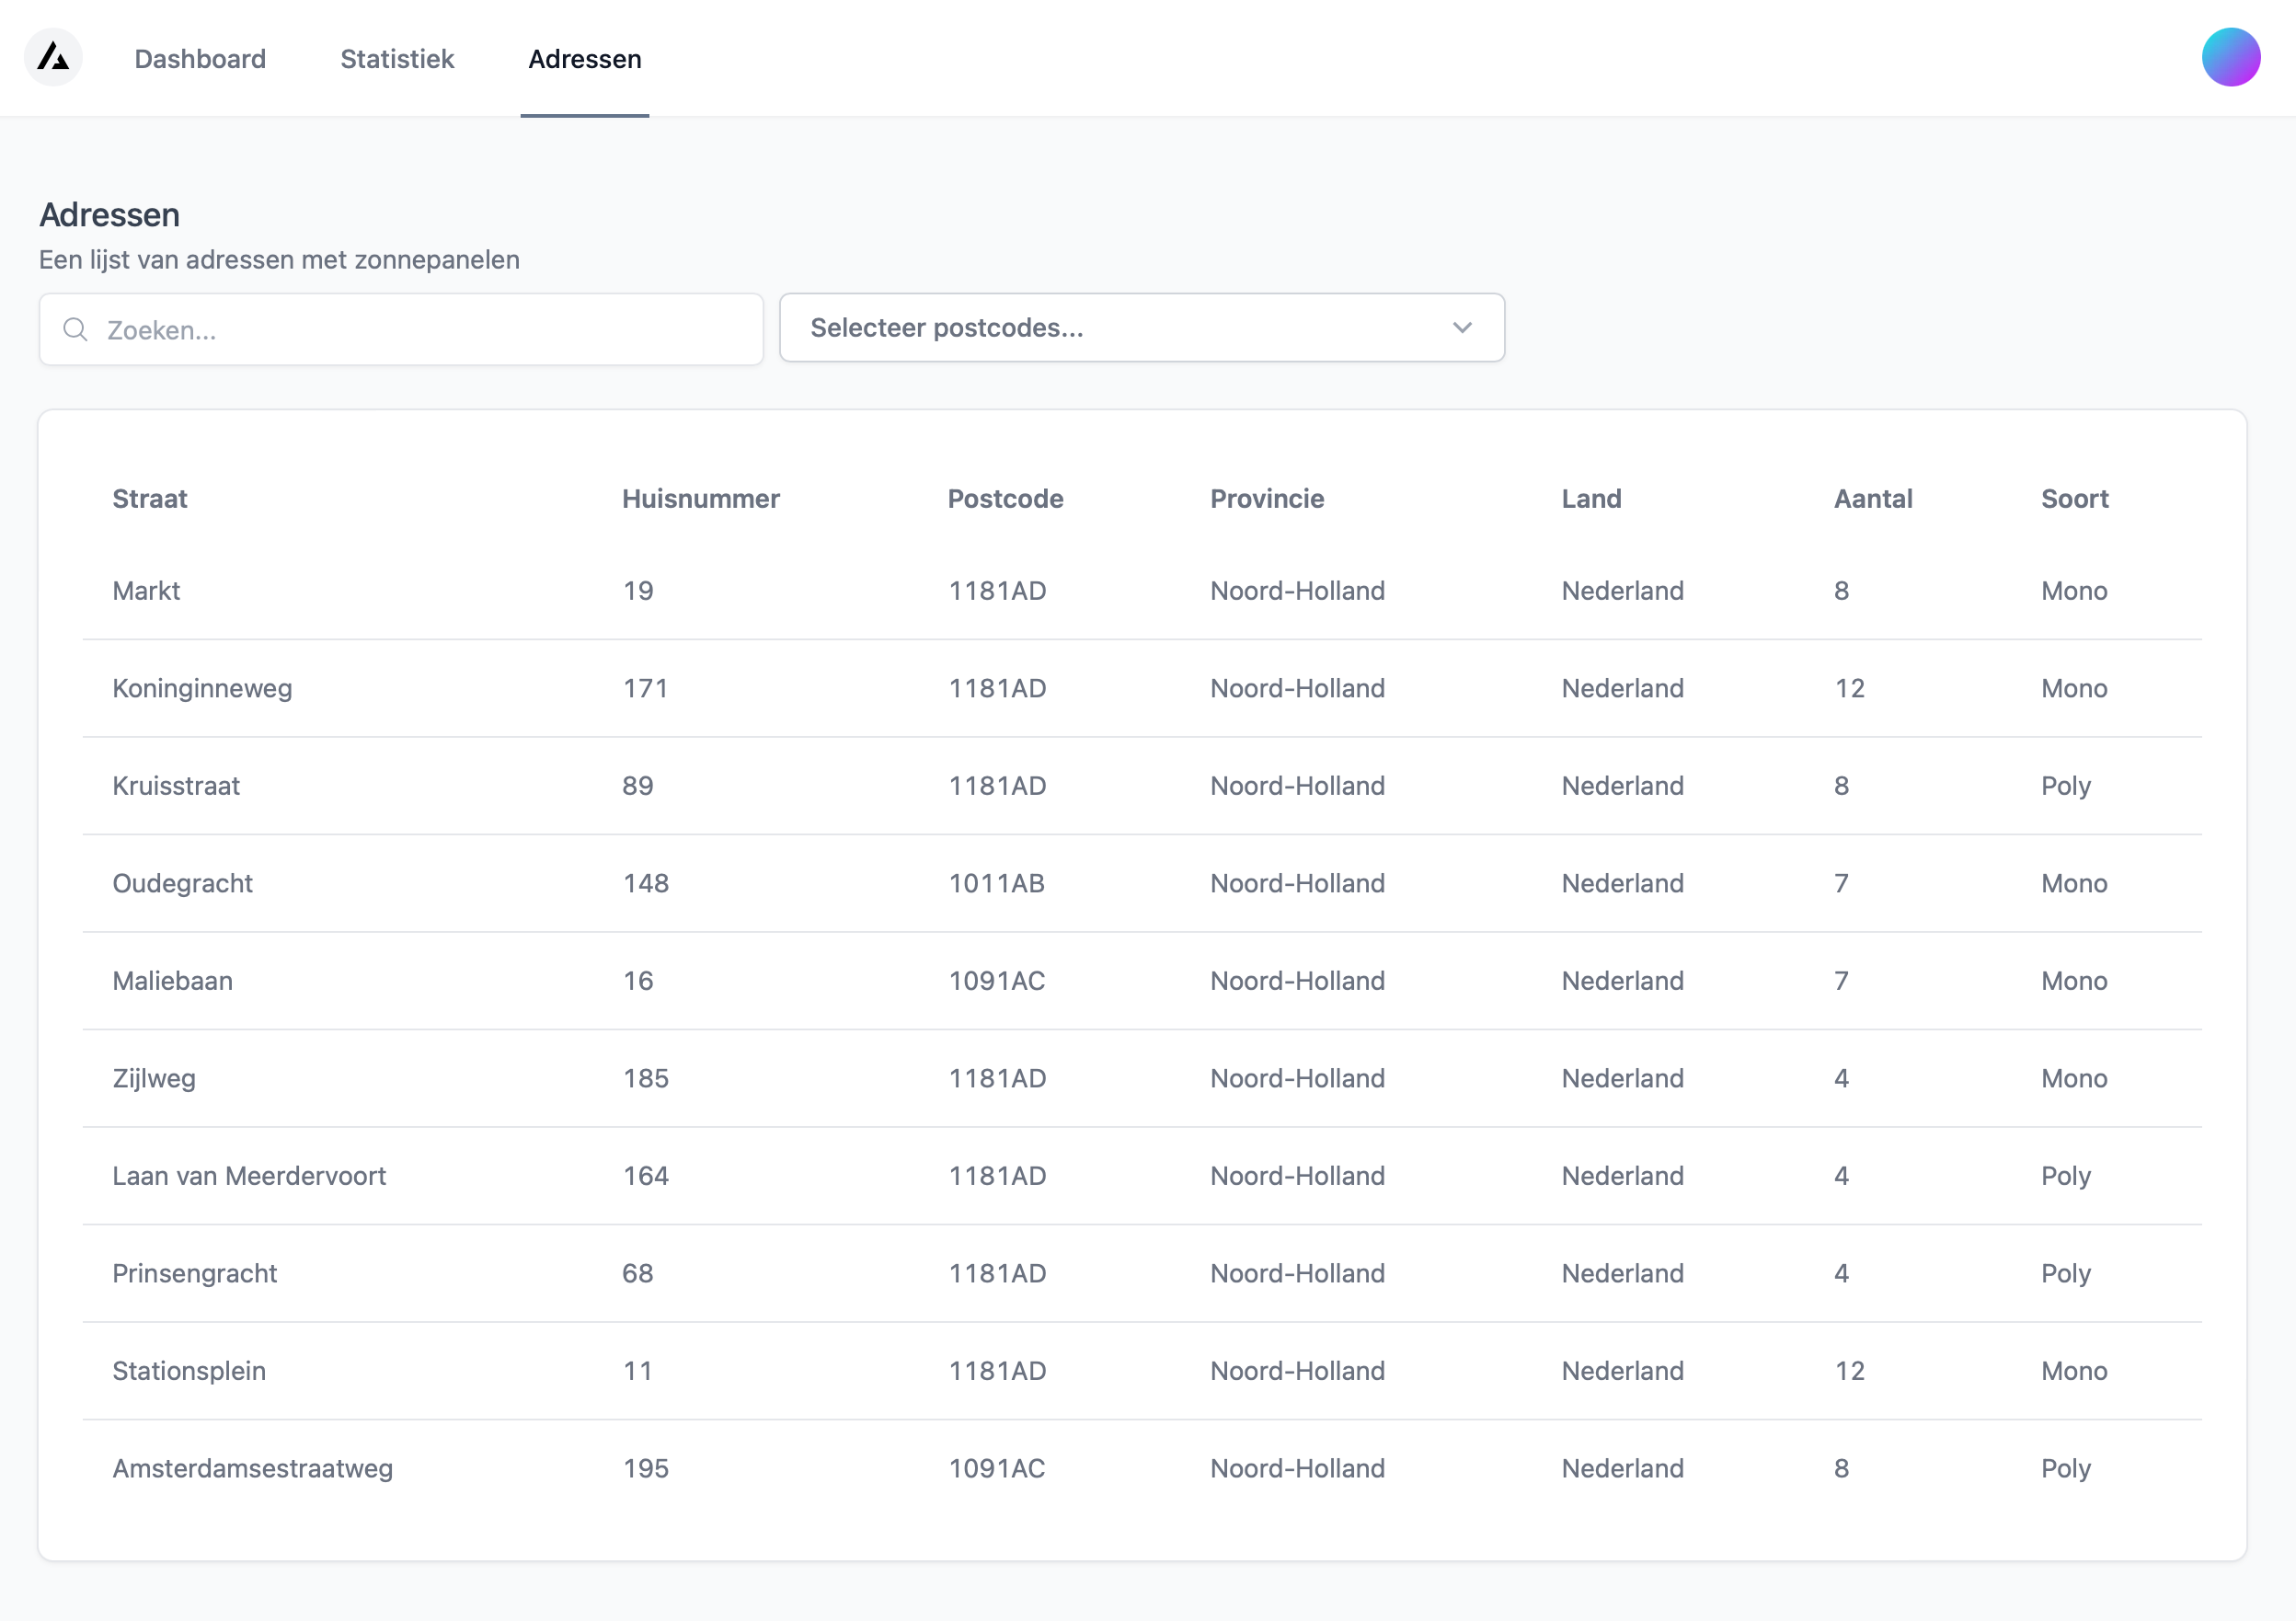Select the Amsterdamsestraatweg street cell
2296x1621 pixels.
coord(252,1469)
